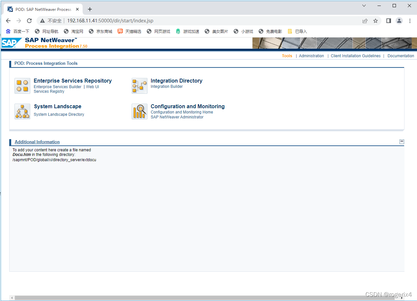The width and height of the screenshot is (417, 301).
Task: Open 网址导航 bookmark
Action: point(47,31)
